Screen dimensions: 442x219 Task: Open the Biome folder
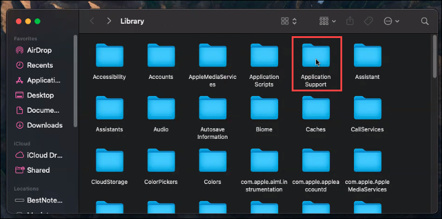[x=264, y=109]
